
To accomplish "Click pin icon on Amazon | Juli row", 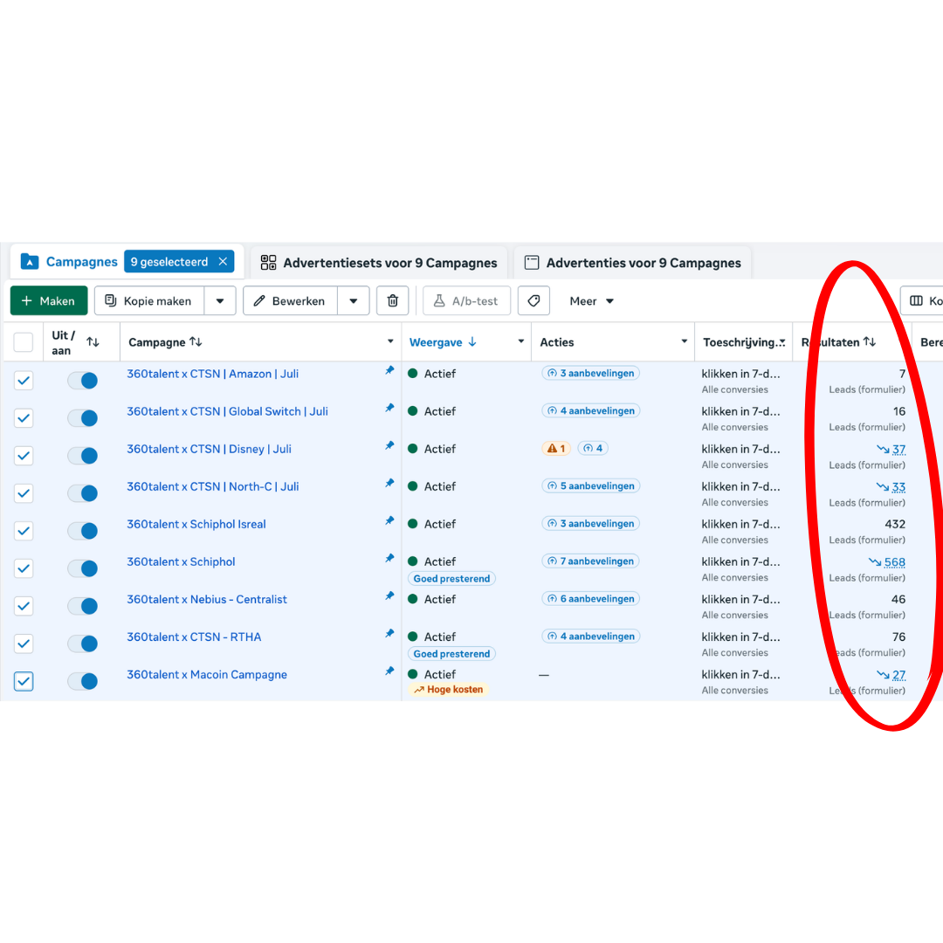I will pos(389,370).
